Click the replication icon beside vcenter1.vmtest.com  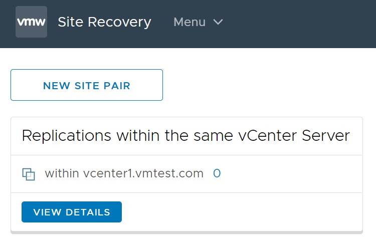pos(29,174)
